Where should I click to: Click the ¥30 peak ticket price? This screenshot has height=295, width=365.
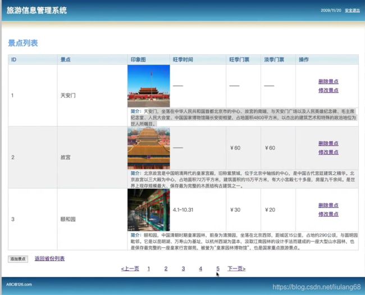235,209
